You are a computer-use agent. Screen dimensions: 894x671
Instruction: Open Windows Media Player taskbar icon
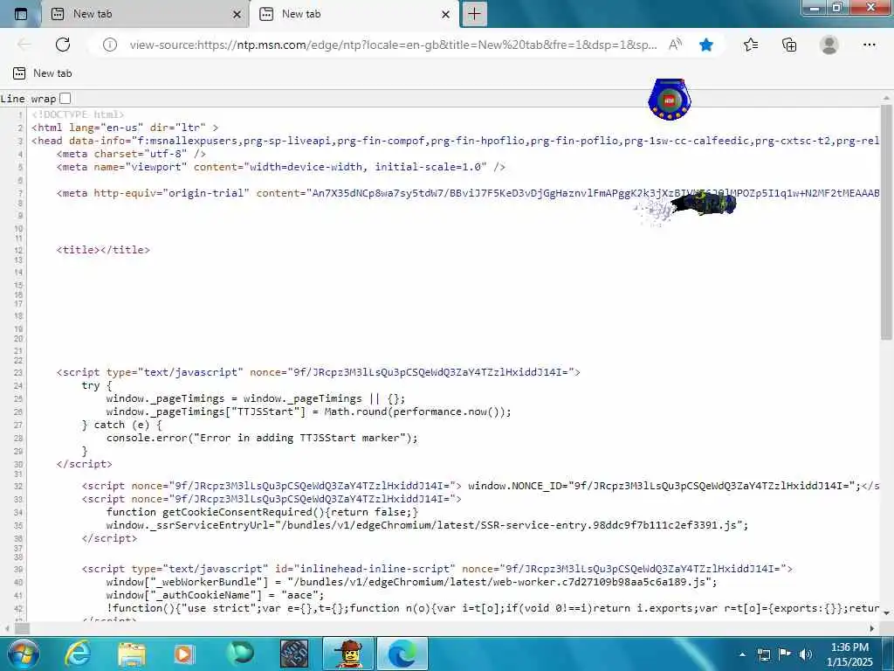[x=184, y=654]
